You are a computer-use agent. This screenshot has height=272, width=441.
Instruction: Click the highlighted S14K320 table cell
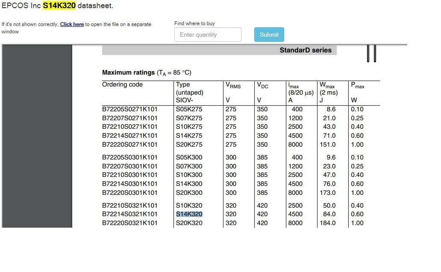click(x=189, y=214)
